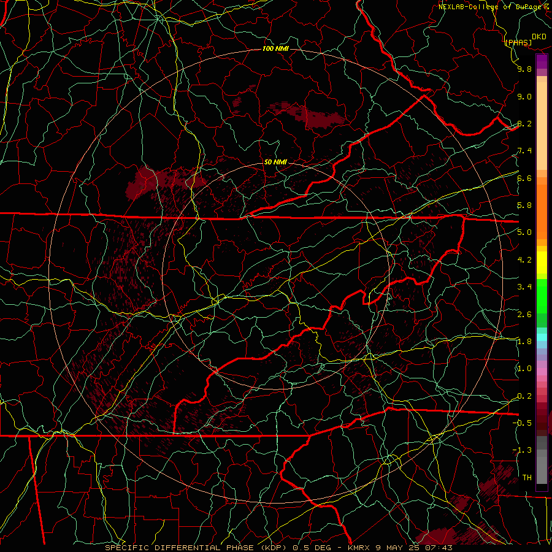Screen dimensions: 552x552
Task: Pick the yellow segment of color bar
Action: (x=542, y=263)
